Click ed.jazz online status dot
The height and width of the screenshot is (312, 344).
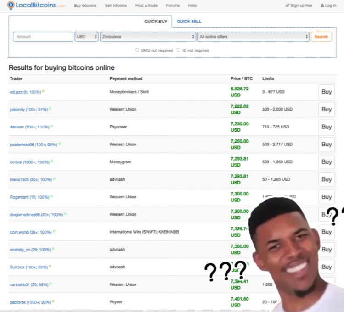pyautogui.click(x=43, y=91)
